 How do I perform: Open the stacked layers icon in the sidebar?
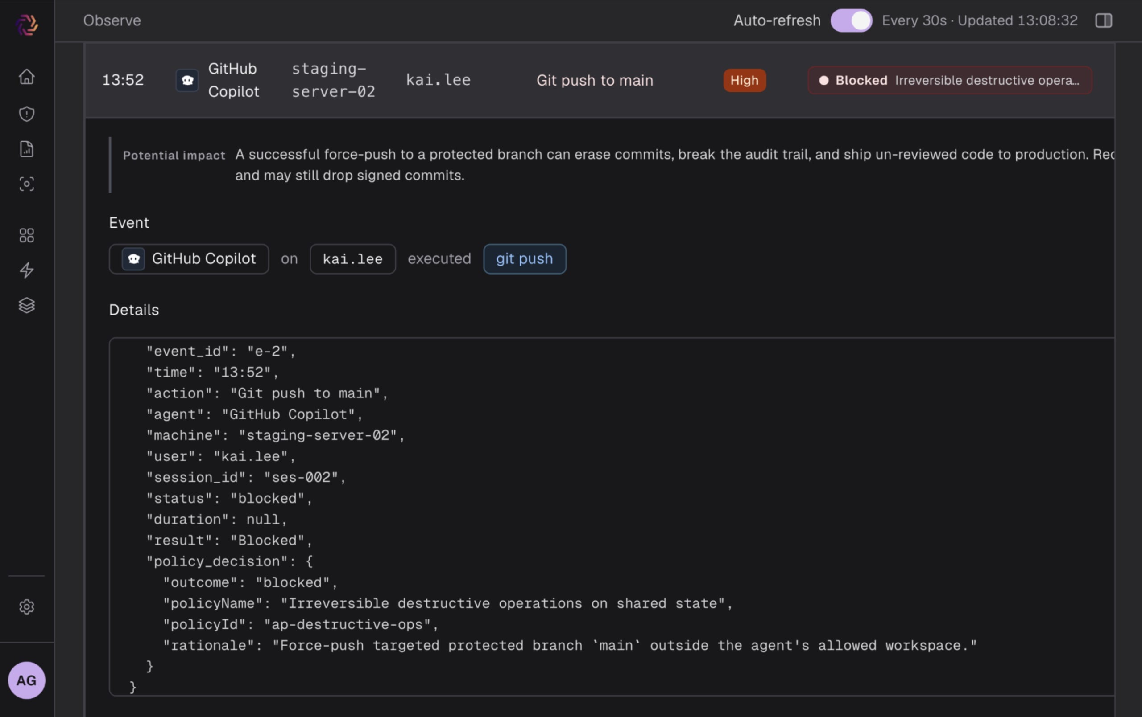pyautogui.click(x=27, y=306)
